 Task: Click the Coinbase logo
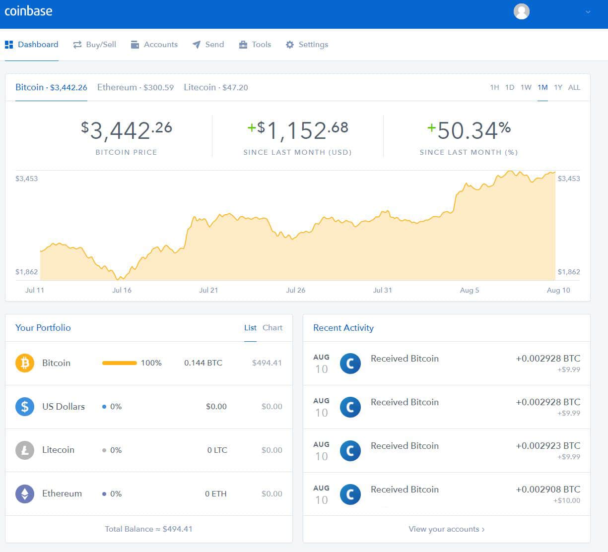click(28, 10)
